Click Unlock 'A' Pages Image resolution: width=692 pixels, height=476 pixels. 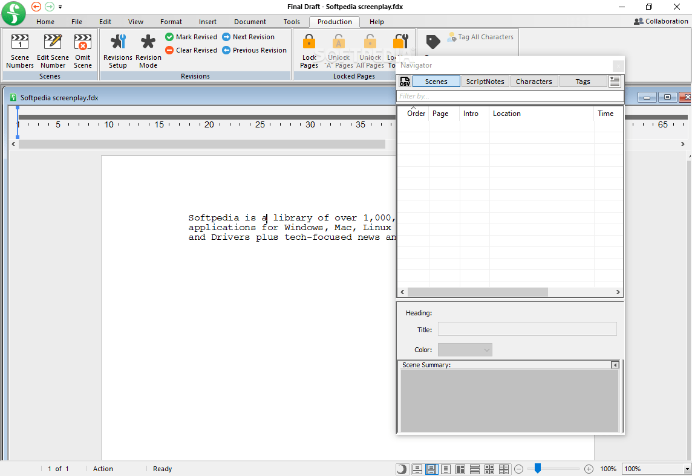339,51
